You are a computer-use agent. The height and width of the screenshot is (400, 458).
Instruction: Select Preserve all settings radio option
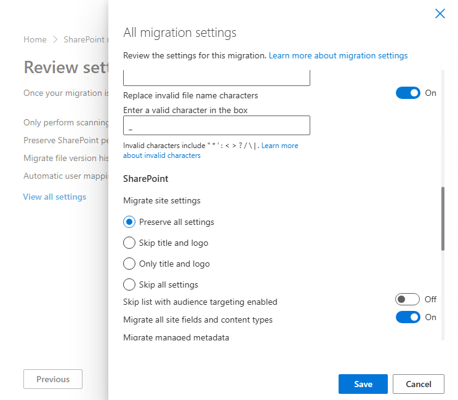[x=129, y=222]
